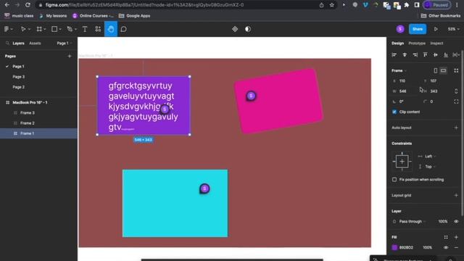Image resolution: width=464 pixels, height=261 pixels.
Task: Add auto layout with plus icon
Action: tap(456, 128)
